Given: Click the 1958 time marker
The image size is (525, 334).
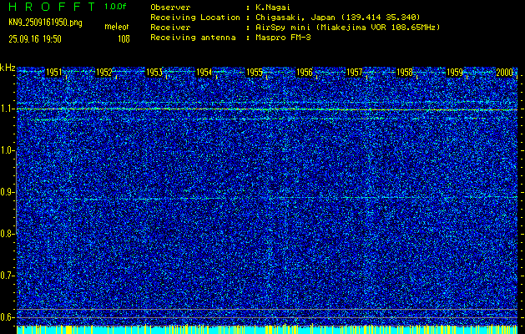Looking at the screenshot, I should coord(405,73).
